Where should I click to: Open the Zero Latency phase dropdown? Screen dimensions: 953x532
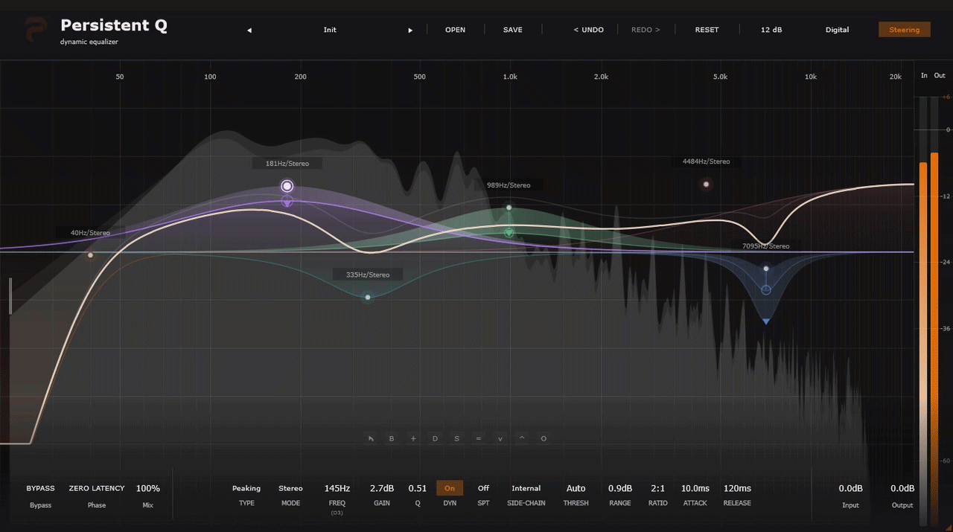[x=97, y=488]
